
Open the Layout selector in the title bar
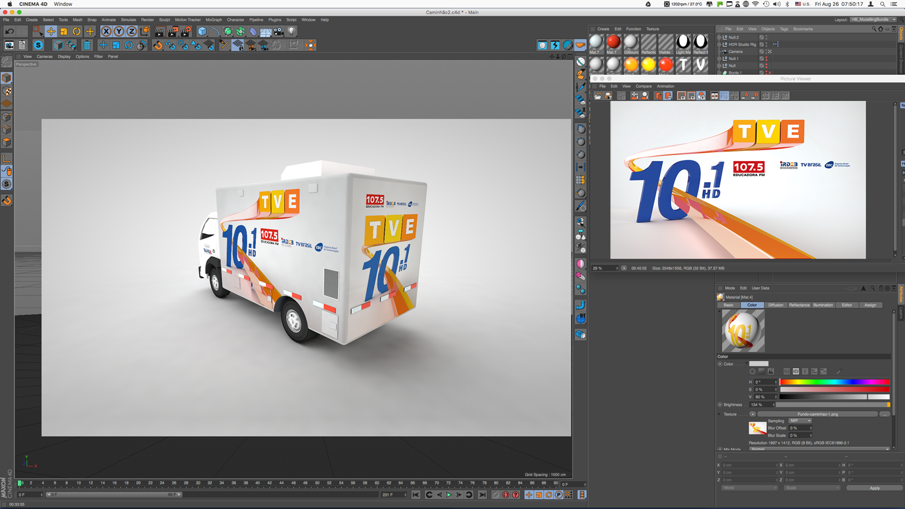[872, 19]
